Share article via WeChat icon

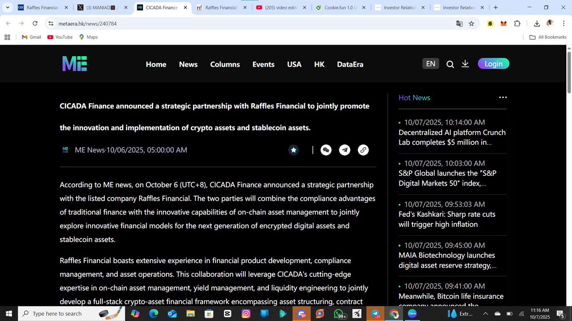pyautogui.click(x=326, y=150)
